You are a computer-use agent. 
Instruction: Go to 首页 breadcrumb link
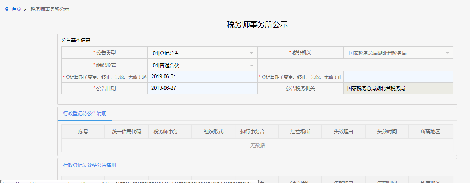click(x=16, y=9)
